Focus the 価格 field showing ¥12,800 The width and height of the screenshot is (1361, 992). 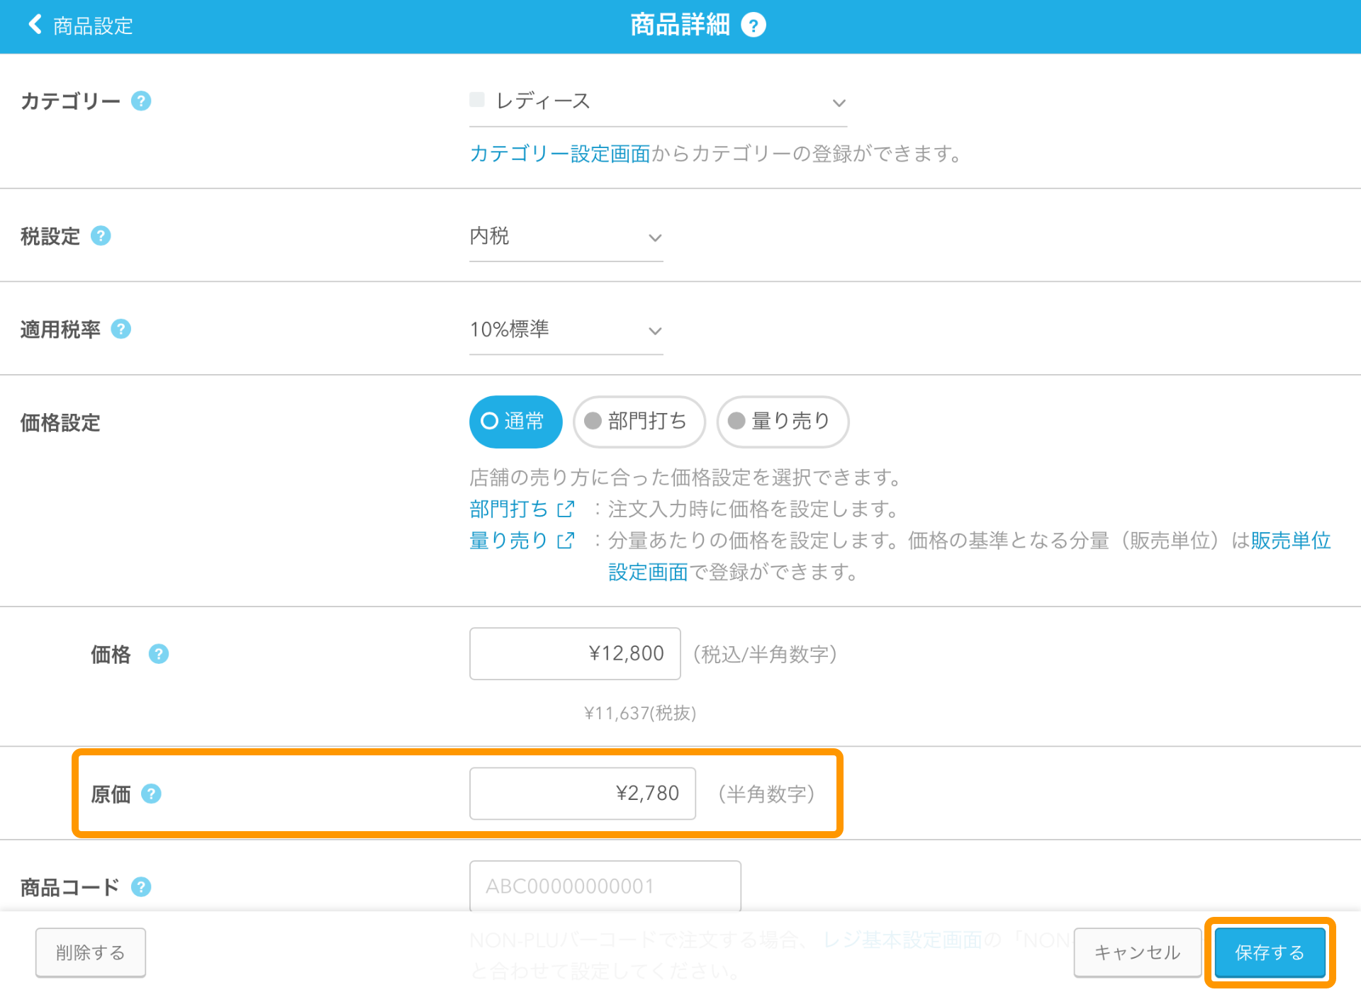575,654
